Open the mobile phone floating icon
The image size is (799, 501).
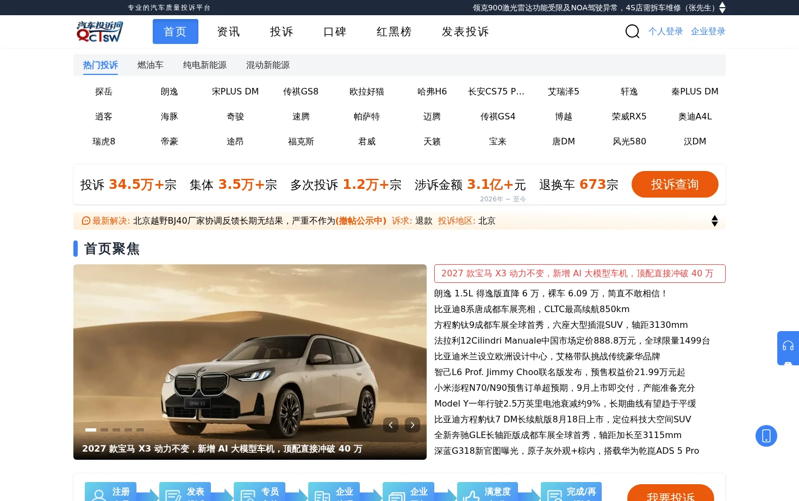pyautogui.click(x=766, y=436)
